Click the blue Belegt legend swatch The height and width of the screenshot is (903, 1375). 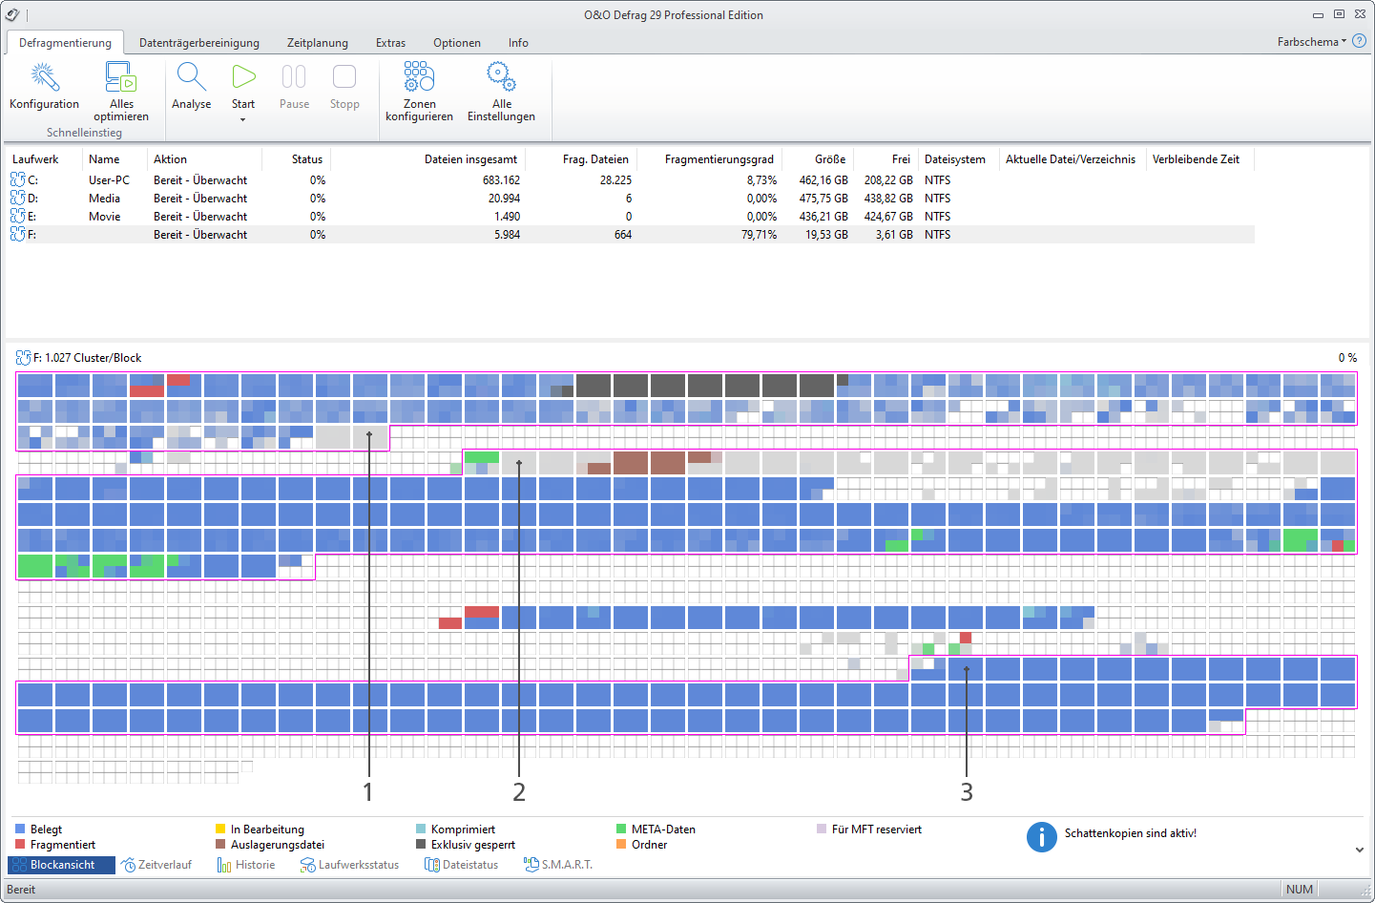pyautogui.click(x=20, y=829)
